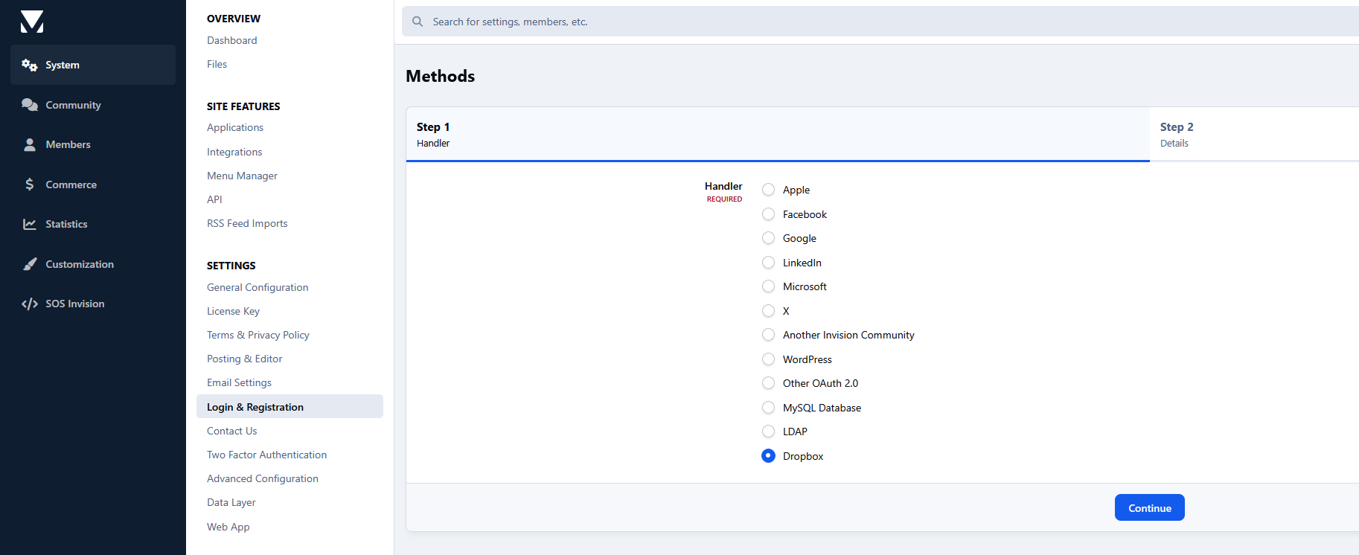Select the WordPress handler radio button
1359x555 pixels.
pyautogui.click(x=769, y=359)
